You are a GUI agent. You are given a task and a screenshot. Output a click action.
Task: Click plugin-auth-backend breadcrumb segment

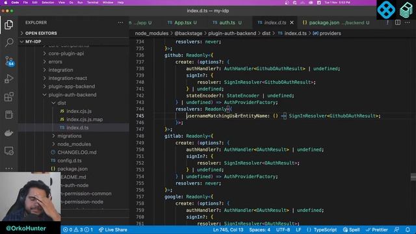pos(232,33)
